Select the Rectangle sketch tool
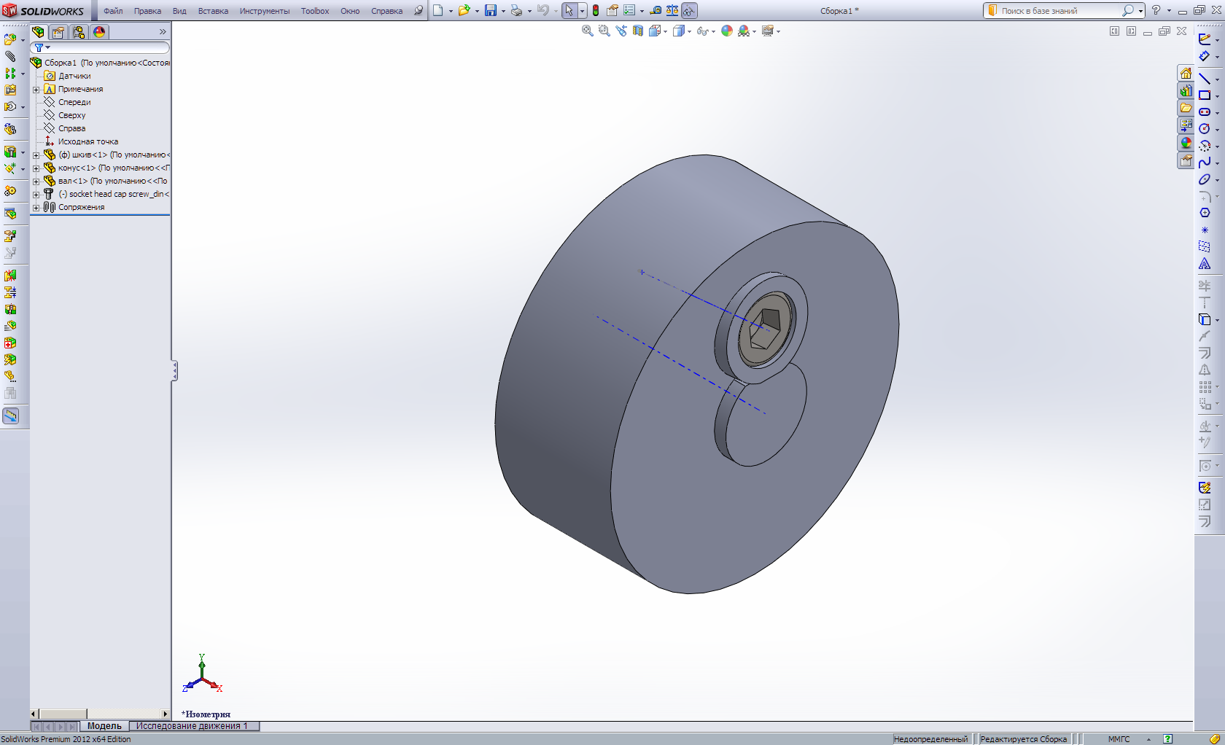Screen dimensions: 1225x745 [1205, 95]
